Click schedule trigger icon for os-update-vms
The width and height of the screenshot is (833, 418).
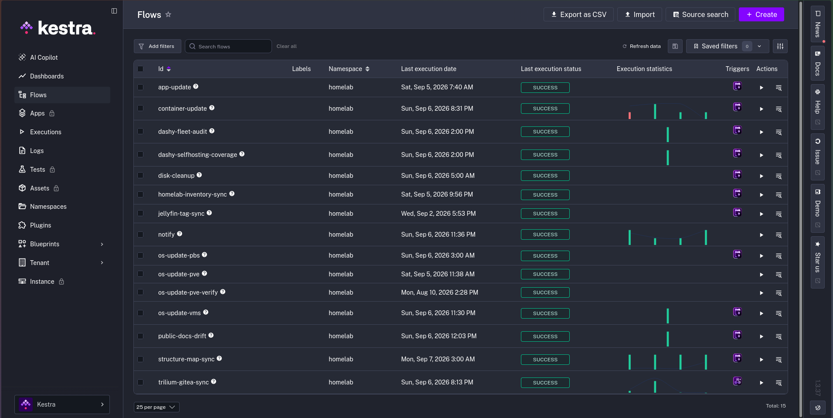(737, 312)
